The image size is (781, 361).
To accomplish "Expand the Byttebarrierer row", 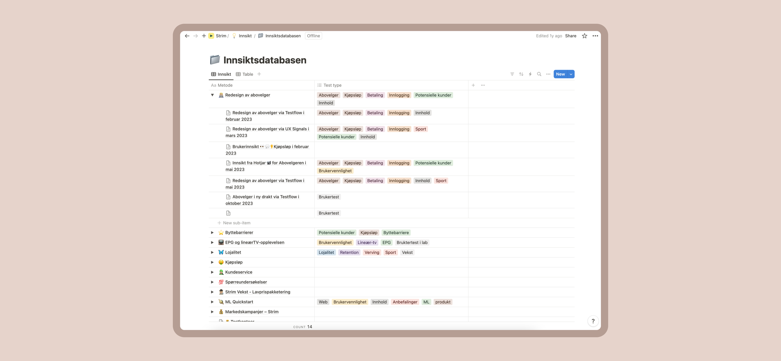I will pyautogui.click(x=212, y=233).
